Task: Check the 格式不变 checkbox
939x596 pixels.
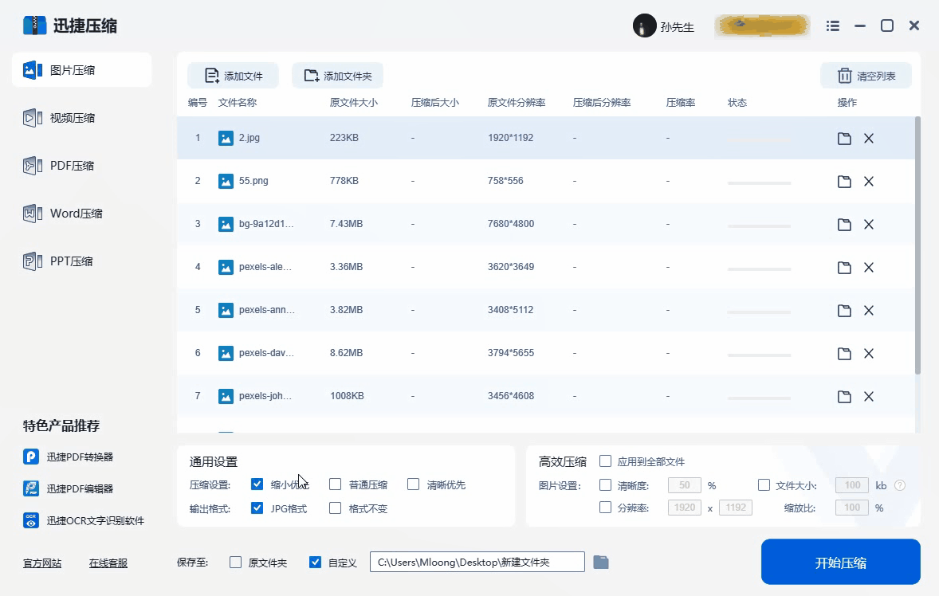Action: pos(336,508)
